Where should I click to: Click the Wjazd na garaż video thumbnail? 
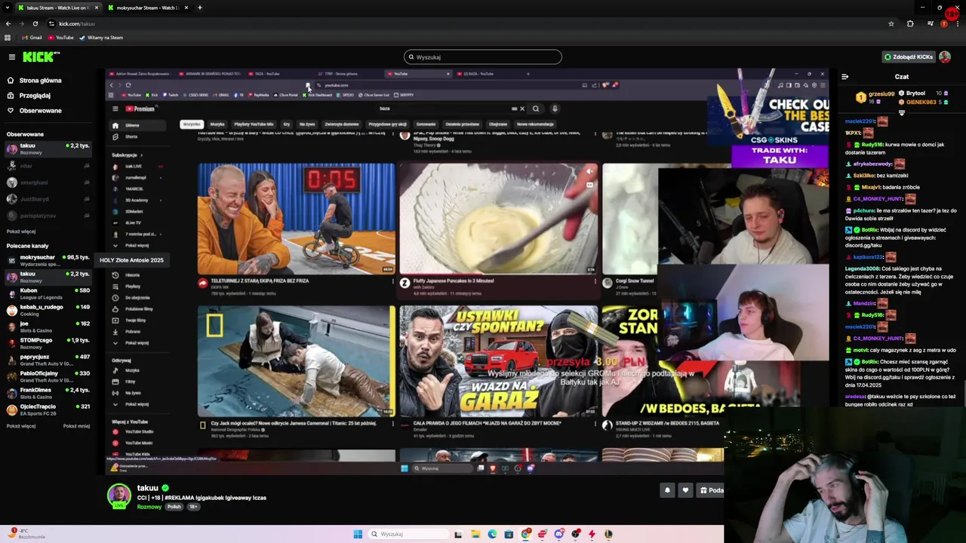click(x=498, y=360)
